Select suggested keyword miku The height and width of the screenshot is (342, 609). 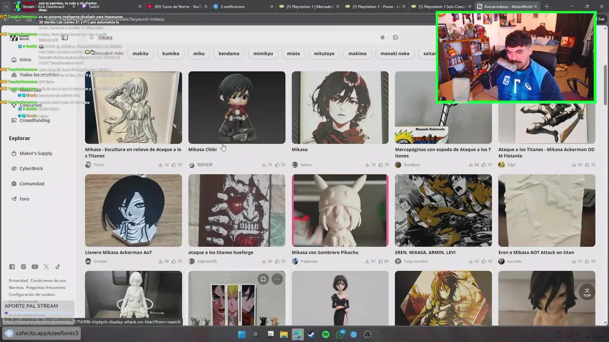coord(199,54)
